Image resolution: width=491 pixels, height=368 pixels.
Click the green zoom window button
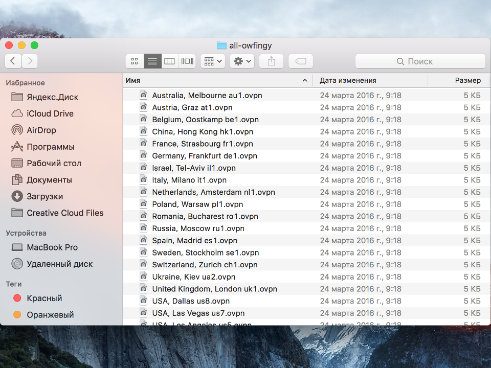click(34, 45)
